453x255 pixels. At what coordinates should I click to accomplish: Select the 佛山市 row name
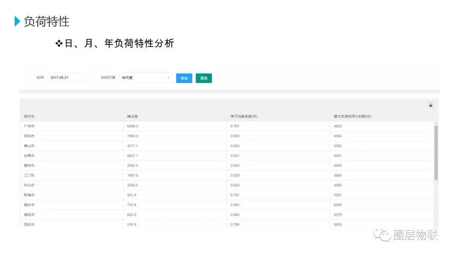[29, 146]
